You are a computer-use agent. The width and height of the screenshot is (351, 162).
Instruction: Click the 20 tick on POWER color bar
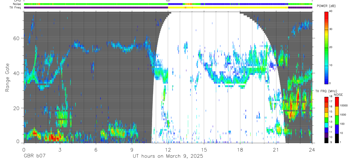pyautogui.click(x=331, y=47)
